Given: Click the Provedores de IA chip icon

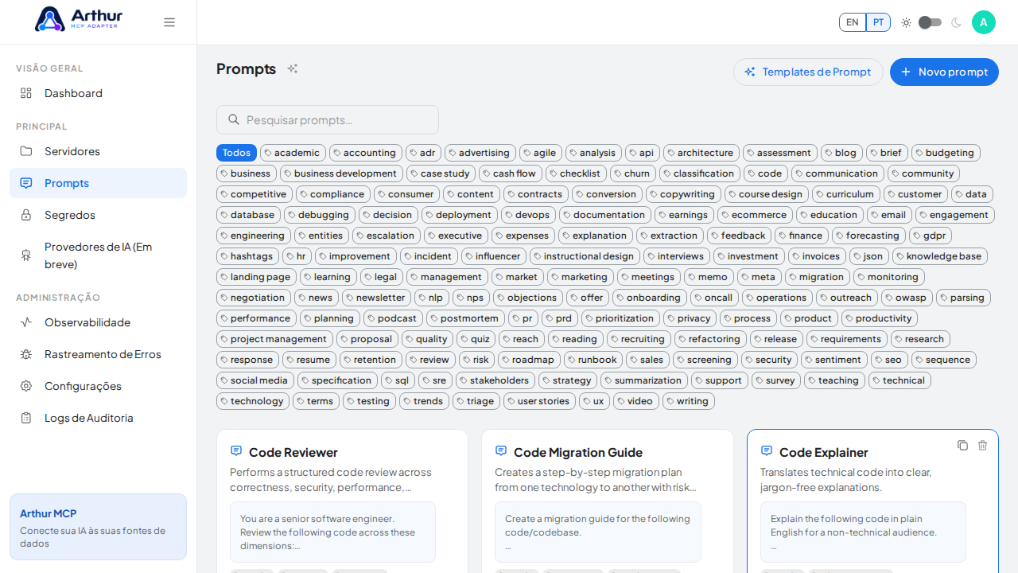Looking at the screenshot, I should click(26, 255).
